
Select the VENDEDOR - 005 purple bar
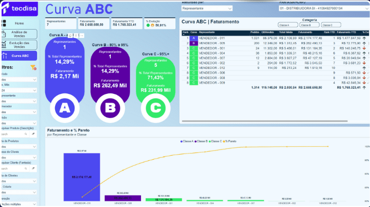(123, 198)
